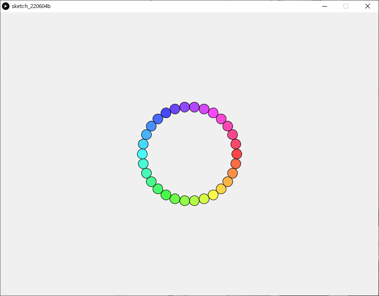Image resolution: width=379 pixels, height=296 pixels.
Task: Close the sketch_220604b window
Action: (367, 6)
